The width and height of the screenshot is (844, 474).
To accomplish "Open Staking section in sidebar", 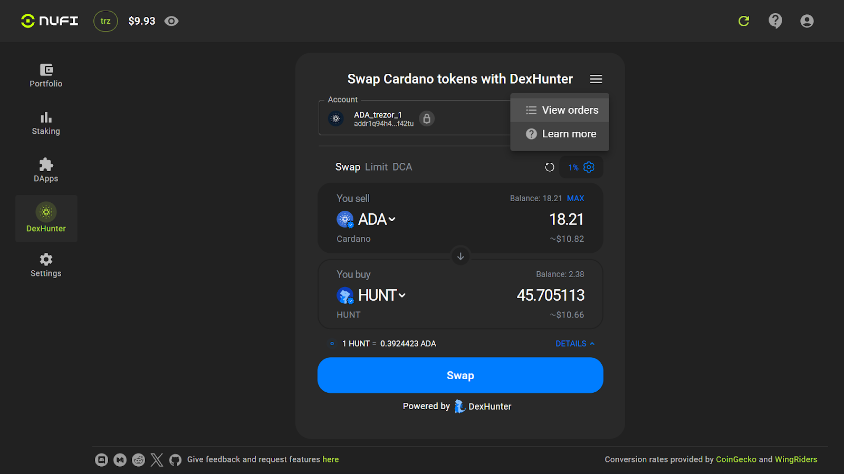I will [46, 123].
